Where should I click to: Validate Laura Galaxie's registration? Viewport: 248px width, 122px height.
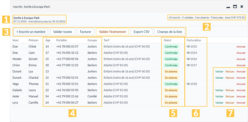(219, 90)
